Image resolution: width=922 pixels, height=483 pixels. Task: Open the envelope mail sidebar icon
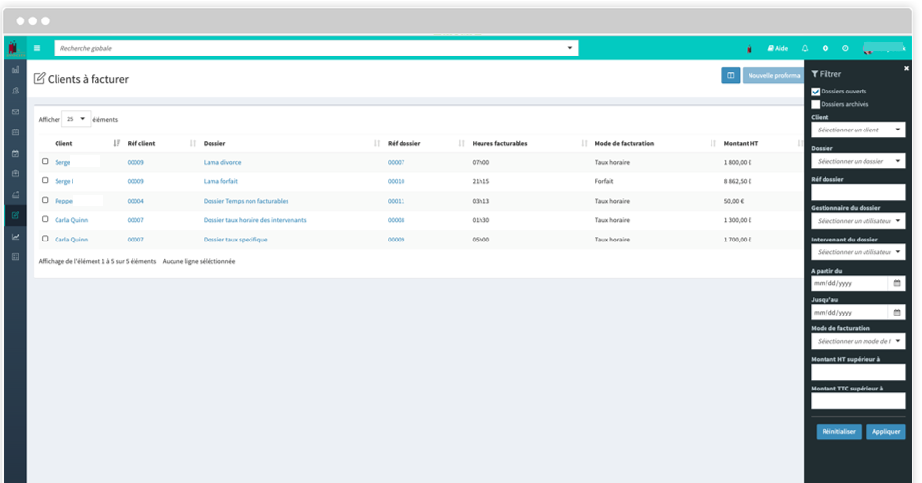click(x=16, y=112)
